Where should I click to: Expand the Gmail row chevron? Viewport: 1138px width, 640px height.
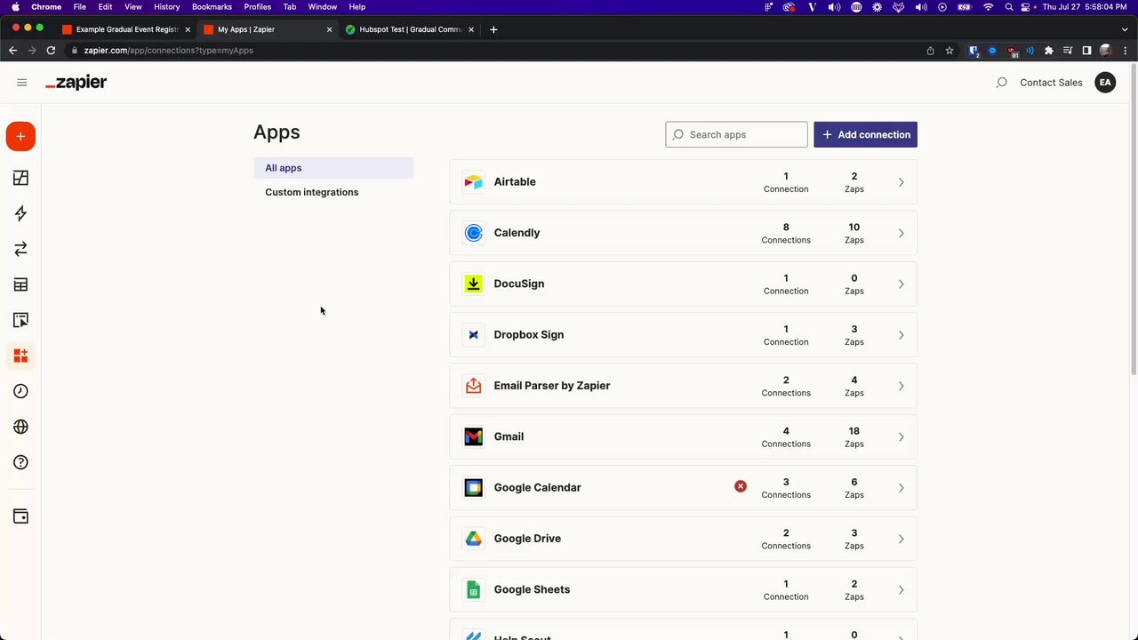click(901, 437)
